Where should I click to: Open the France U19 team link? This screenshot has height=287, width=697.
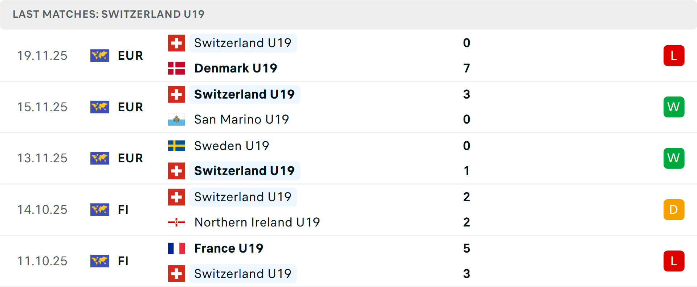229,248
